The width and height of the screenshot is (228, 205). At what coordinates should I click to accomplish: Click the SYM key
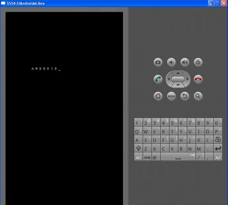tap(147, 156)
